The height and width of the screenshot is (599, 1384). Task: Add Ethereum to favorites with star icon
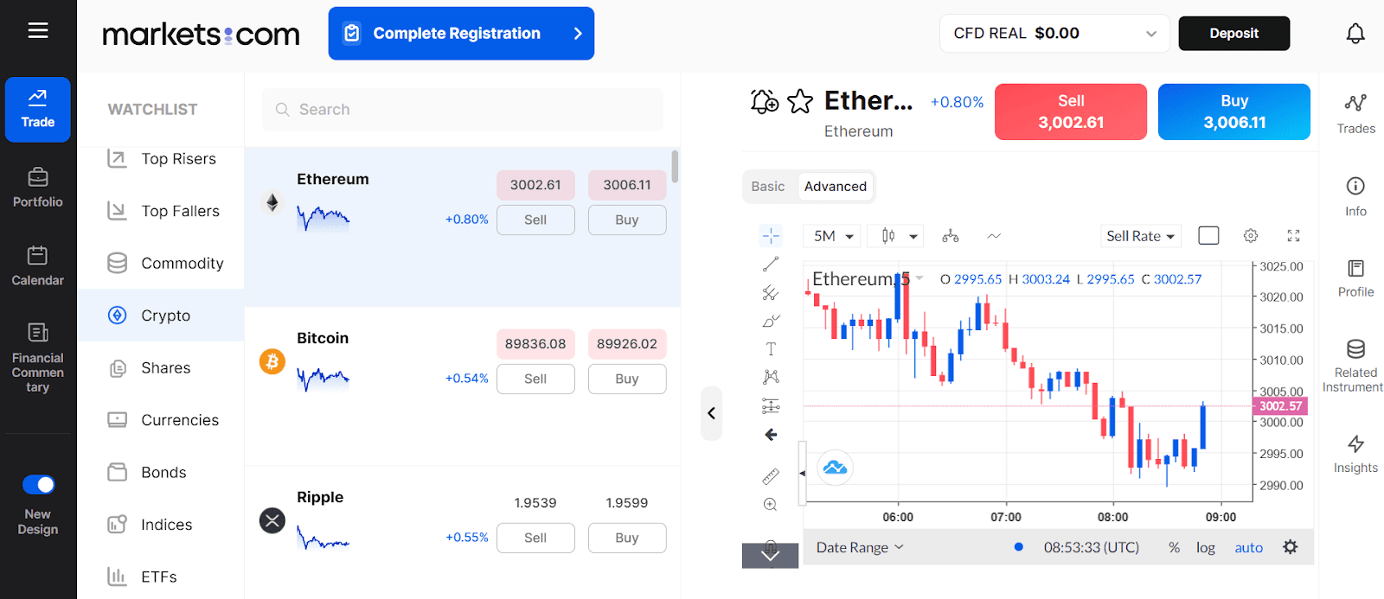coord(800,102)
